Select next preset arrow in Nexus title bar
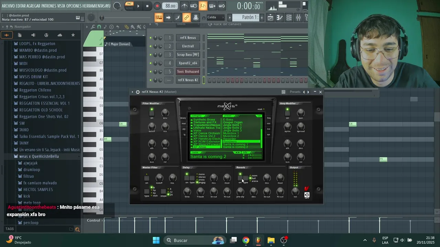Screen dimensions: 440x247 [x=308, y=92]
